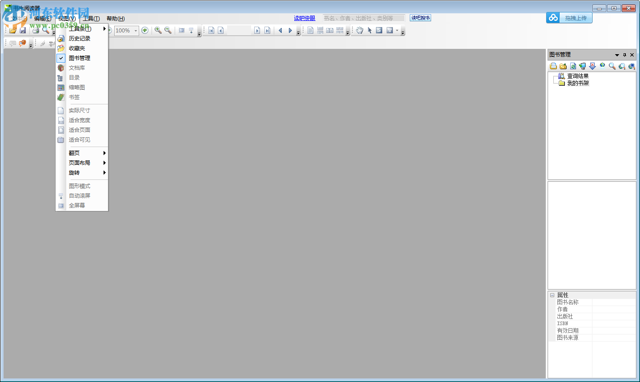Viewport: 640px width, 382px height.
Task: Select facing pages layout icon
Action: pyautogui.click(x=330, y=30)
